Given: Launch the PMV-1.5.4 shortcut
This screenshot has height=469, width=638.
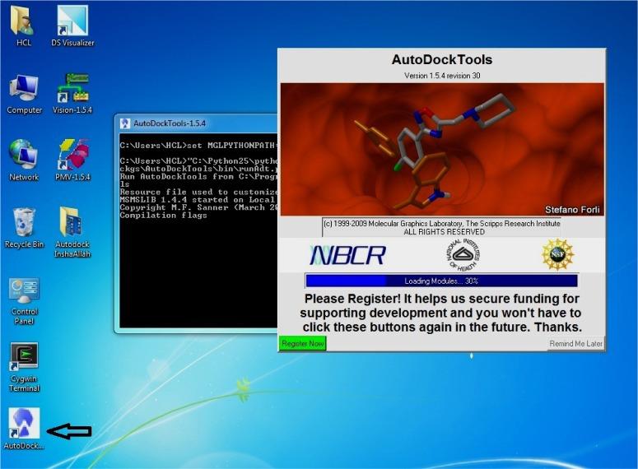Looking at the screenshot, I should tap(72, 157).
